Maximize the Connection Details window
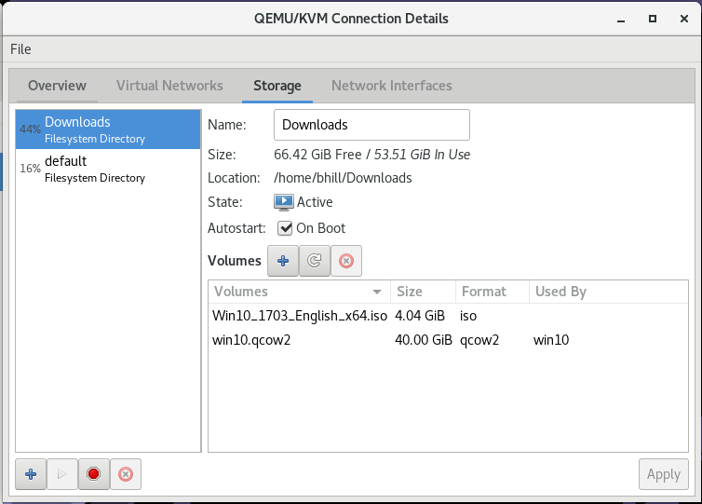 tap(653, 19)
